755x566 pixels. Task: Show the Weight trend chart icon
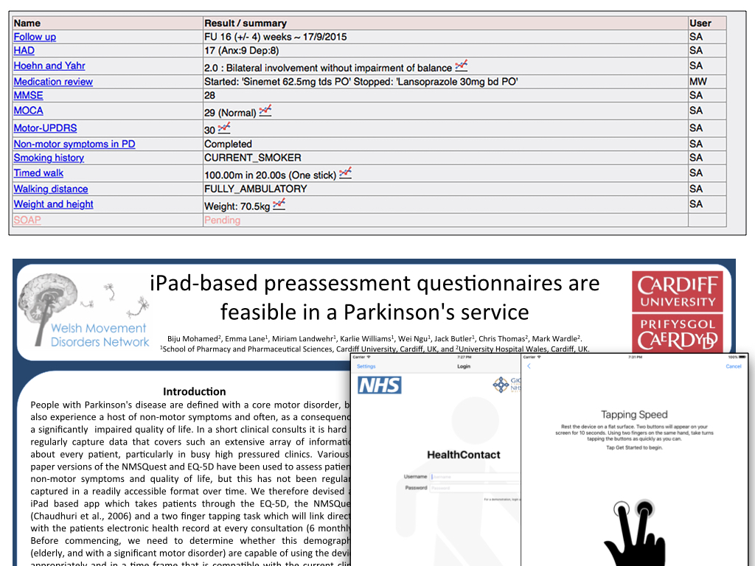pyautogui.click(x=279, y=204)
